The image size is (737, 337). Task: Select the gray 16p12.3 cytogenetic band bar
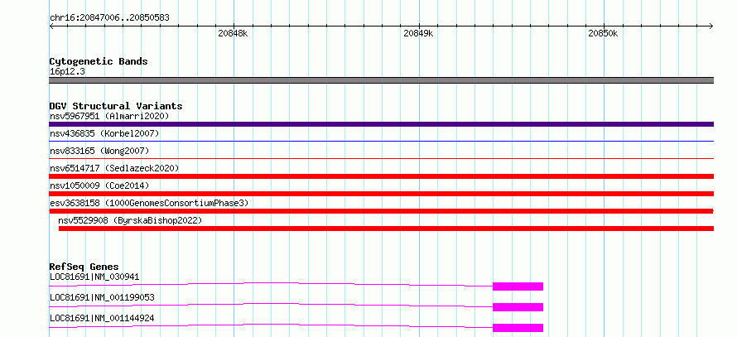(381, 80)
